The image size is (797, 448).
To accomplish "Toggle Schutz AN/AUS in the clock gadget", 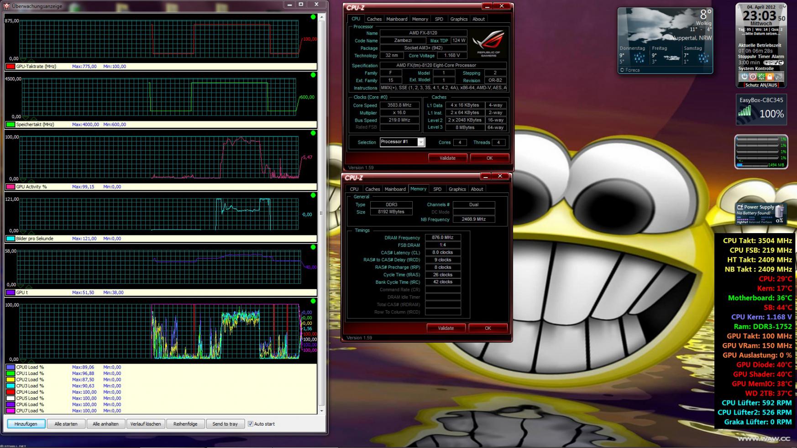I will (x=761, y=85).
